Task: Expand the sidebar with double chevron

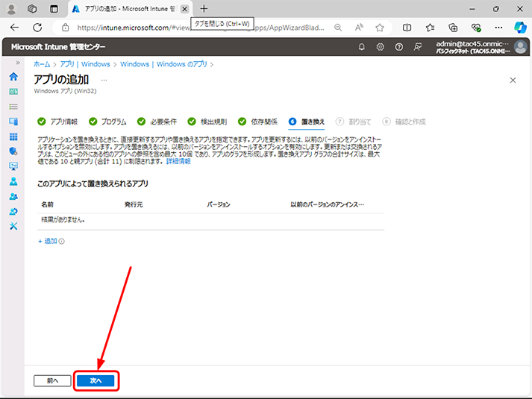Action: pos(18,63)
